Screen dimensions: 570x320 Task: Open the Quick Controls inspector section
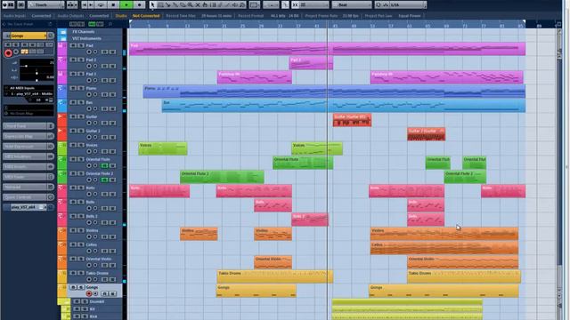[28, 197]
